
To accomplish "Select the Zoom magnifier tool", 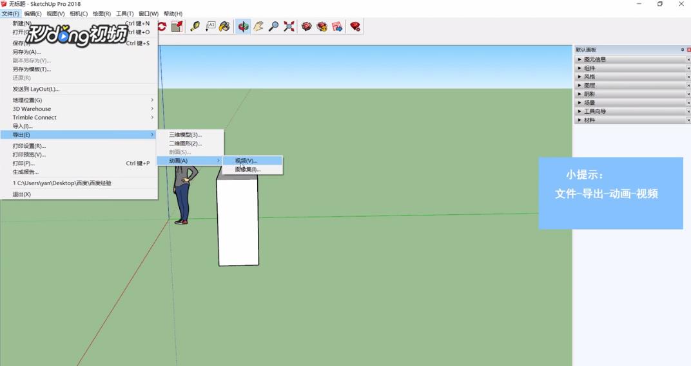I will [274, 26].
